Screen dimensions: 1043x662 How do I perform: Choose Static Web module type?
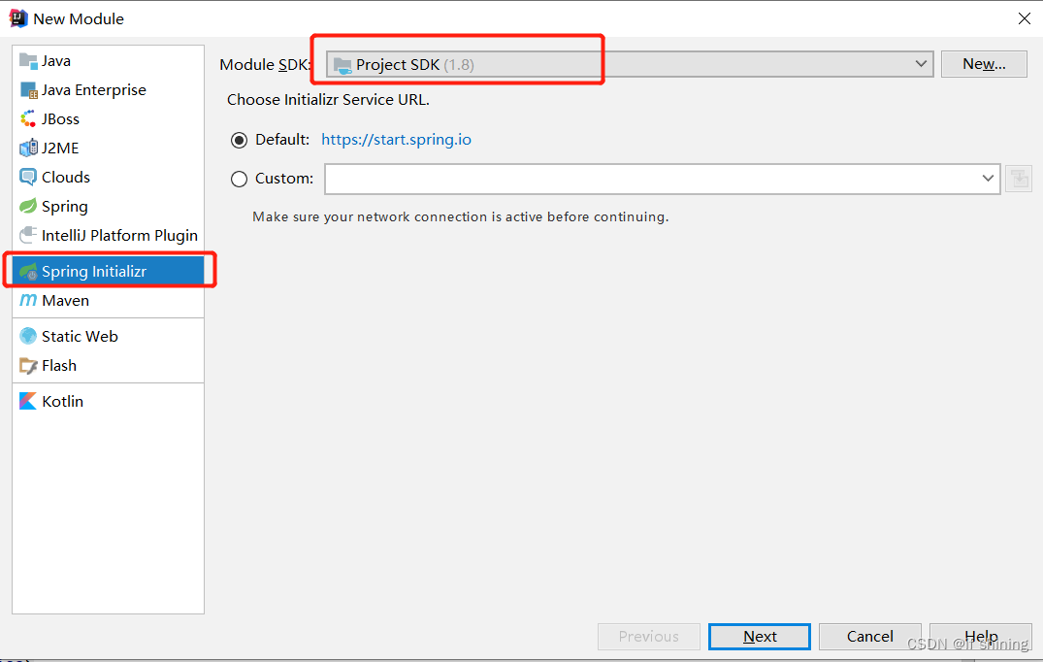pyautogui.click(x=108, y=336)
